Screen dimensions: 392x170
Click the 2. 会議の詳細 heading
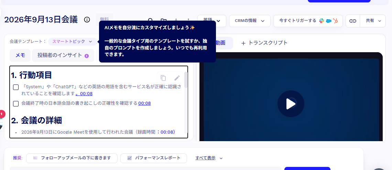[36, 120]
